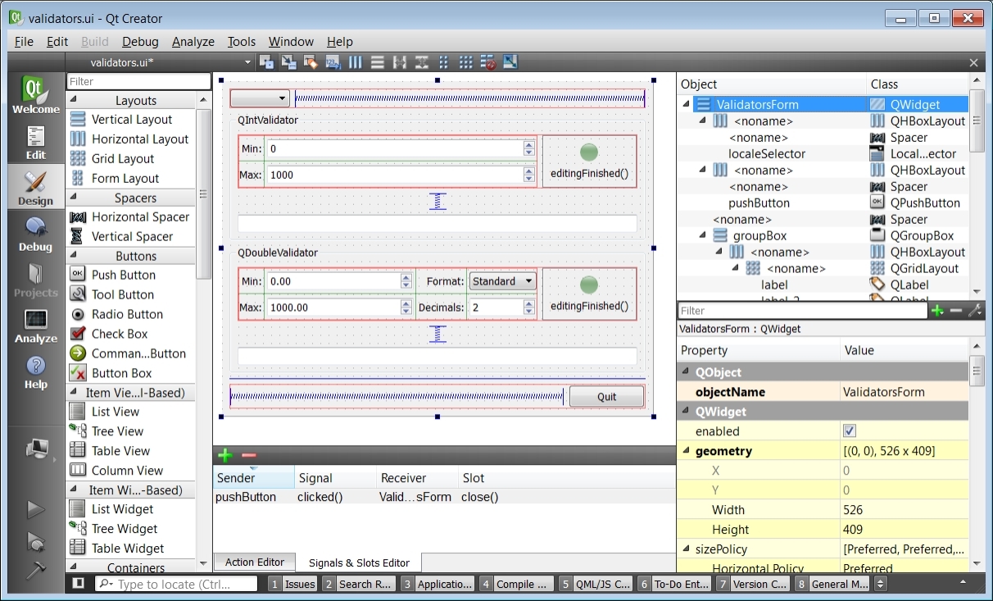Switch to Debug mode in the sidebar
This screenshot has width=993, height=601.
click(35, 234)
